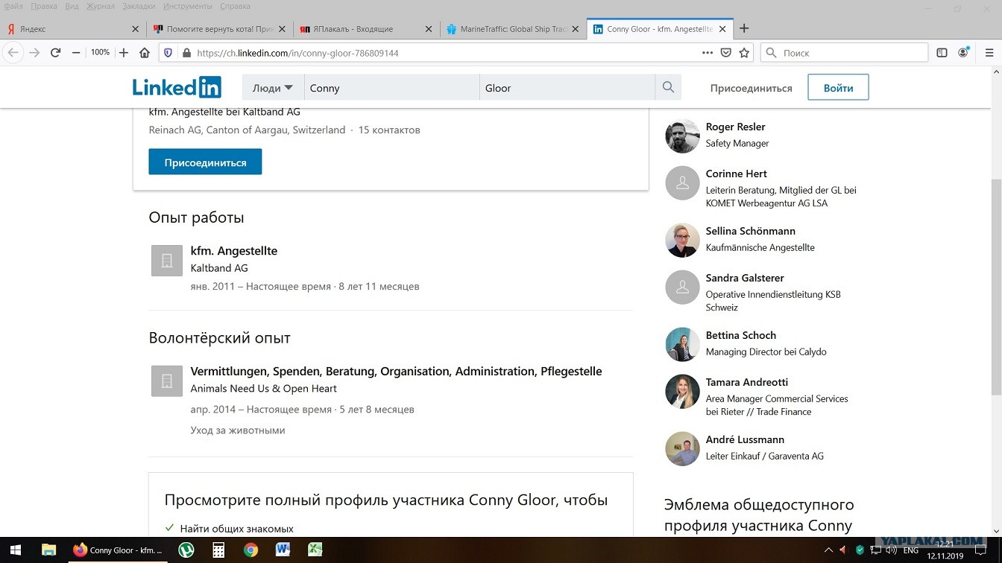Image resolution: width=1002 pixels, height=563 pixels.
Task: Click the Войти sign-in button
Action: coord(838,87)
